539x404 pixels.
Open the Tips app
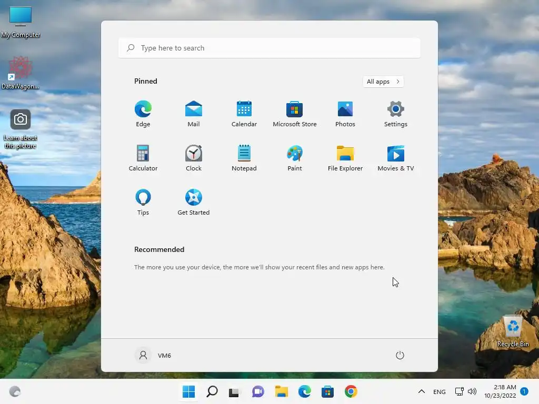pos(143,202)
